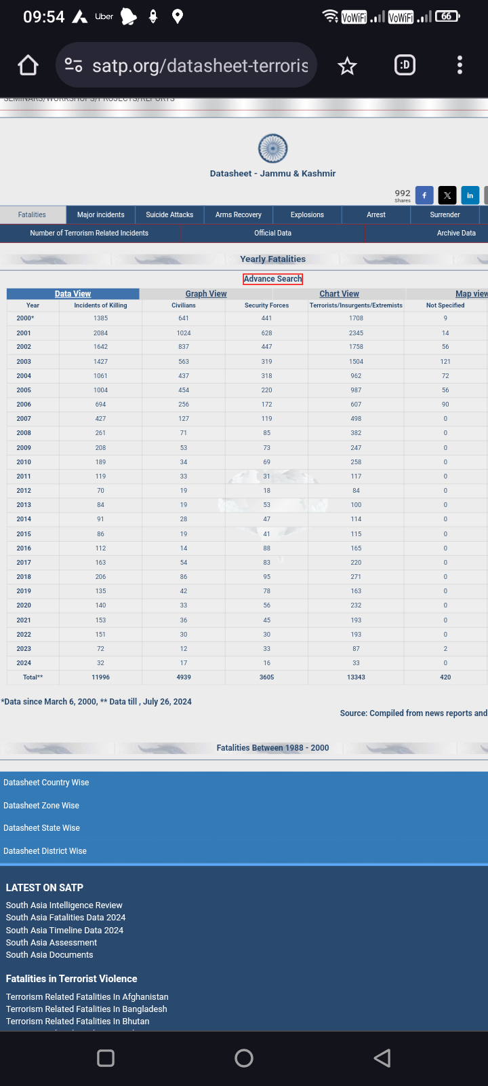Click total incidents value 11996
Image resolution: width=488 pixels, height=1086 pixels.
pos(100,677)
